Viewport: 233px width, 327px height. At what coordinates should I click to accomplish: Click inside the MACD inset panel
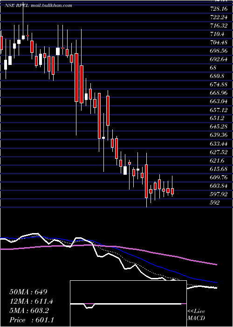click(128, 304)
